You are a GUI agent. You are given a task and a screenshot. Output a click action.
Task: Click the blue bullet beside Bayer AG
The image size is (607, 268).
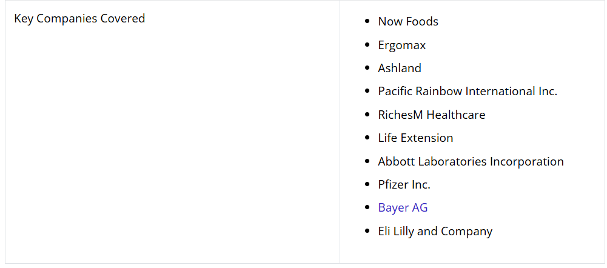367,208
